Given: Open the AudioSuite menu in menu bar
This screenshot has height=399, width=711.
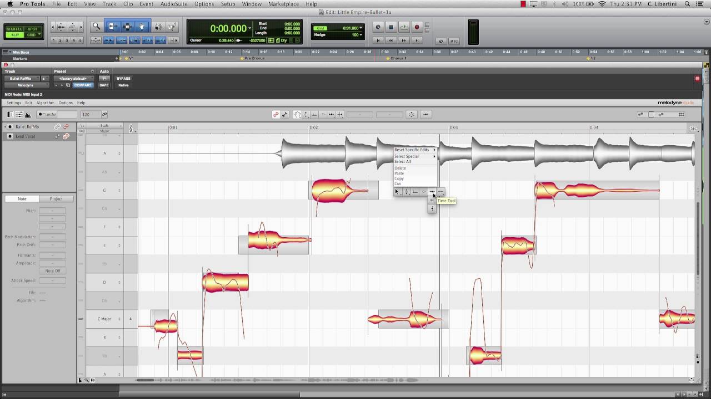Looking at the screenshot, I should click(x=174, y=4).
